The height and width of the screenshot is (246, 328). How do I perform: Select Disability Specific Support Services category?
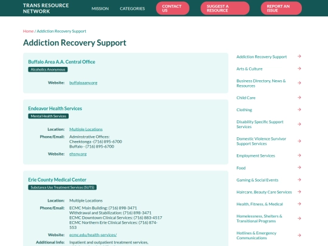pyautogui.click(x=260, y=125)
